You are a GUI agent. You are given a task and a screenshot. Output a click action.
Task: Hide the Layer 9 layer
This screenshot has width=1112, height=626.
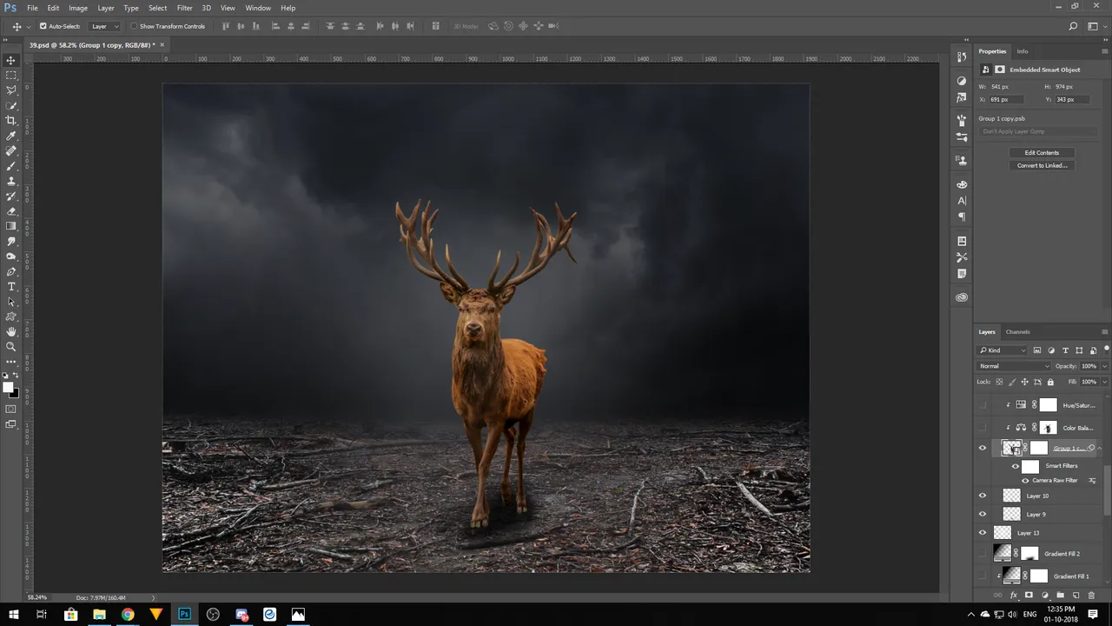[983, 514]
